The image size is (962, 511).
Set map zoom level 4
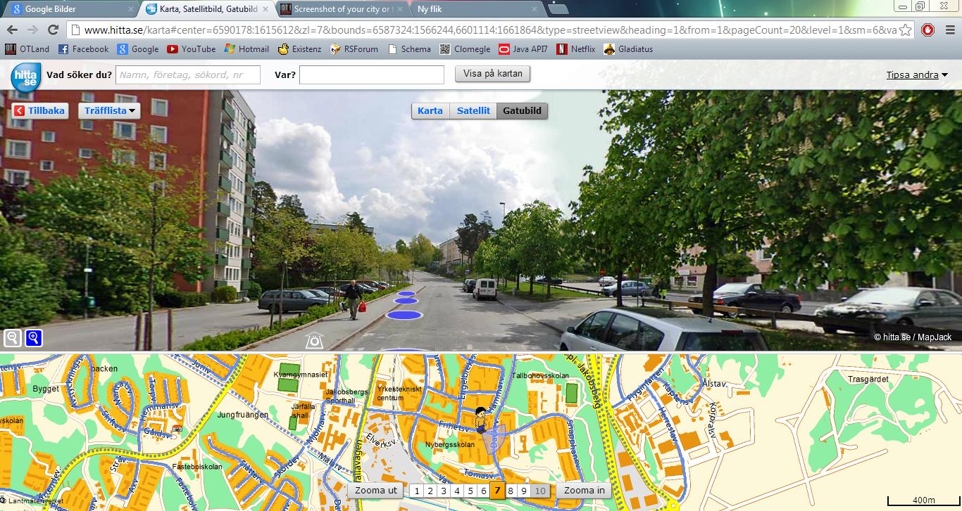(457, 491)
